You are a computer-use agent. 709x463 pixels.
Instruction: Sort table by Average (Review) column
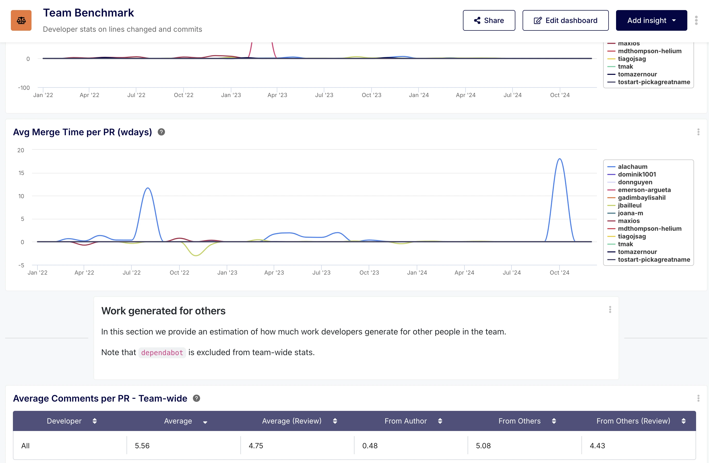click(335, 421)
